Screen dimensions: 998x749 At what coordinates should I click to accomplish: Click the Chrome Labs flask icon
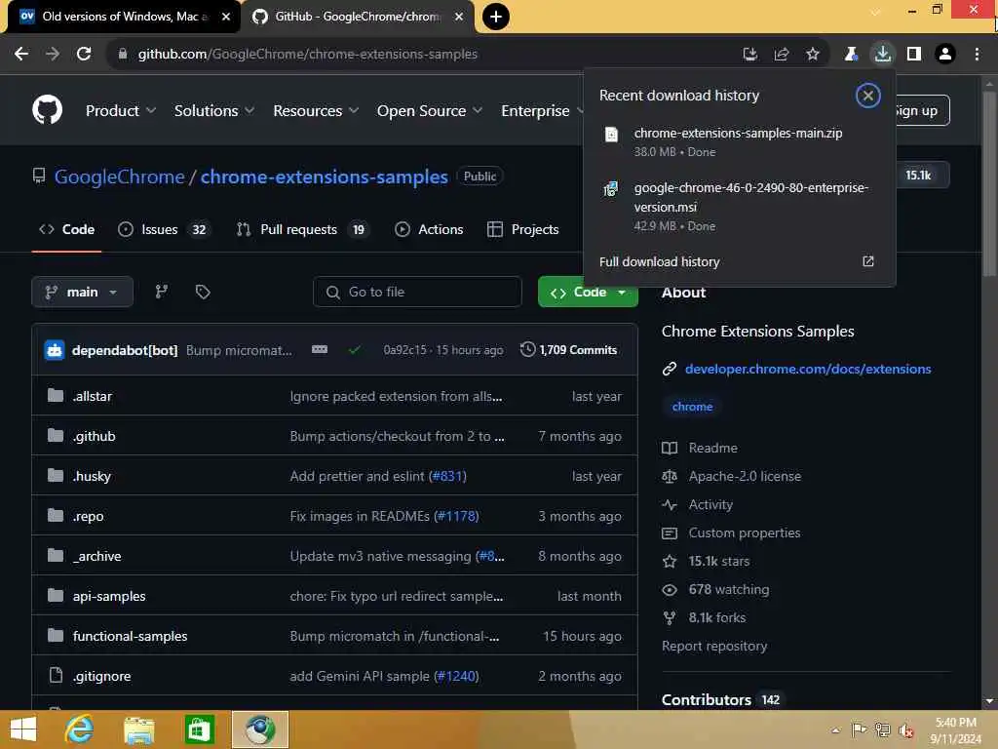point(851,55)
